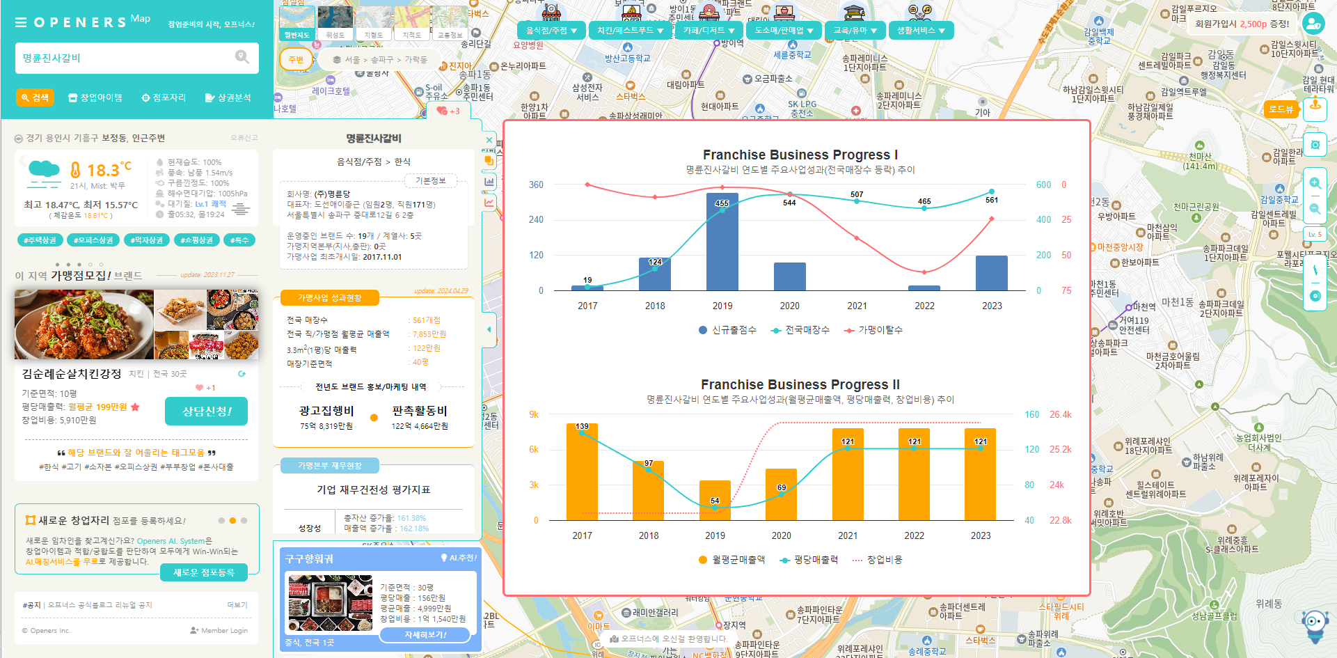This screenshot has height=658, width=1337.
Task: Open road view with the pegman icon
Action: [1315, 109]
